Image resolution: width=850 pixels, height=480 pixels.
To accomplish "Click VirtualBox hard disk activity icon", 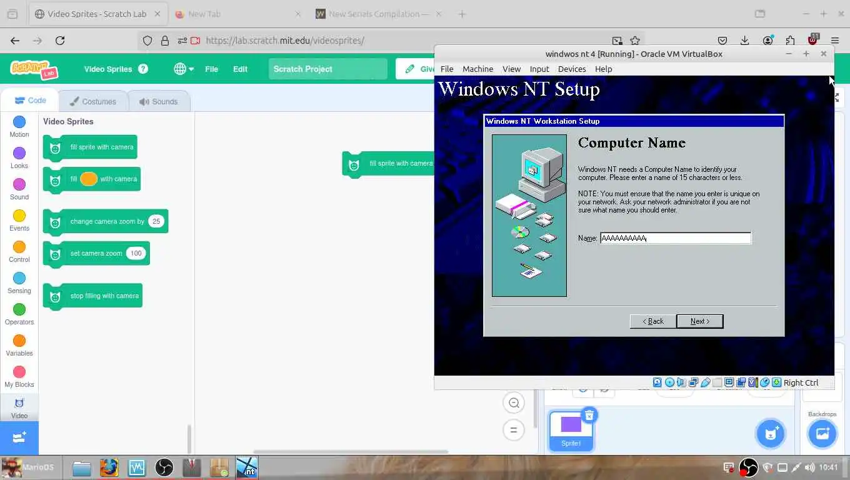I will pos(657,382).
